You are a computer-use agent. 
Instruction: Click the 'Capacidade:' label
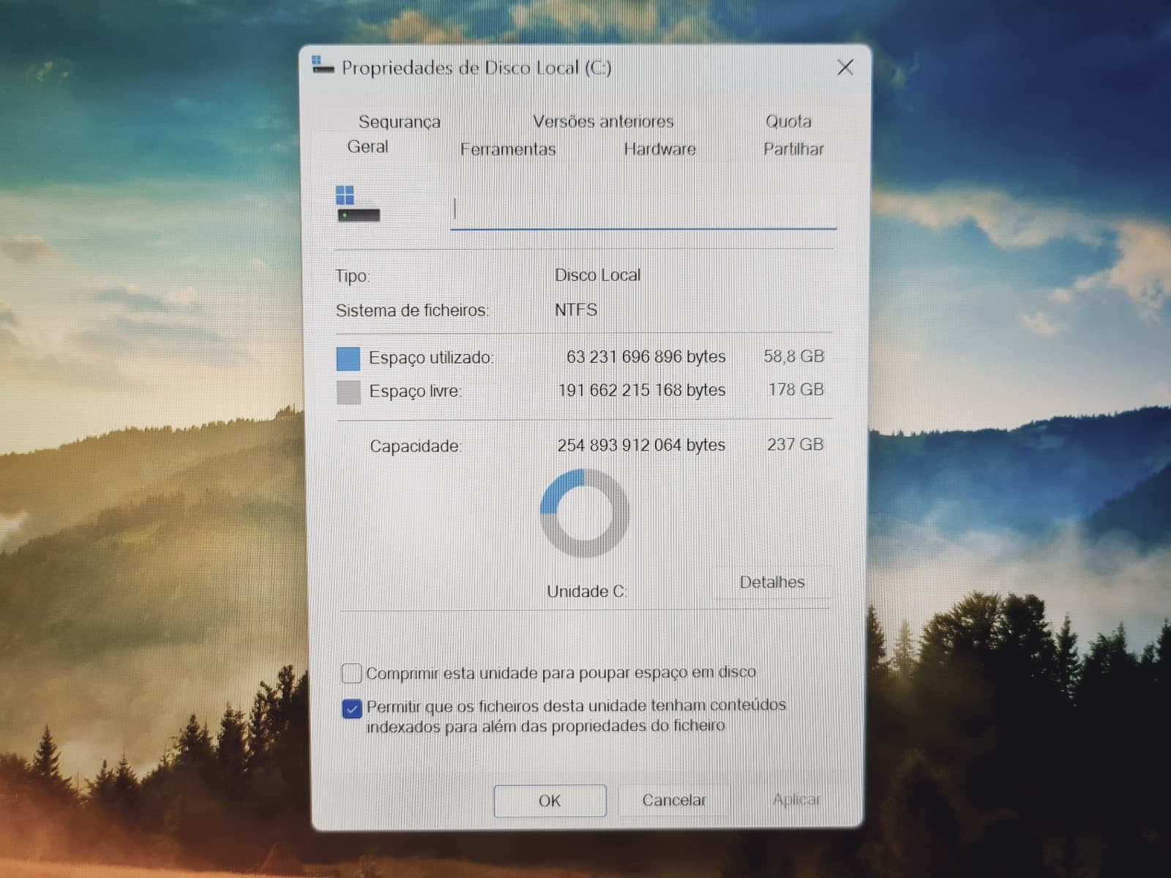416,446
